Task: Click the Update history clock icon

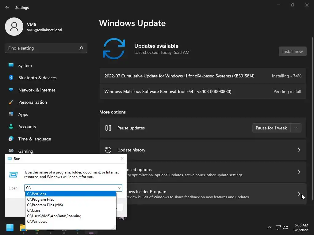Action: [108, 150]
